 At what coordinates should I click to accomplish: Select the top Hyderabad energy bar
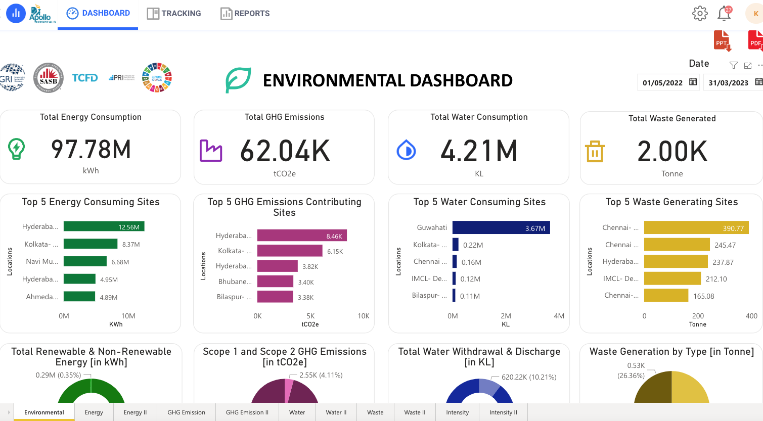pos(104,227)
